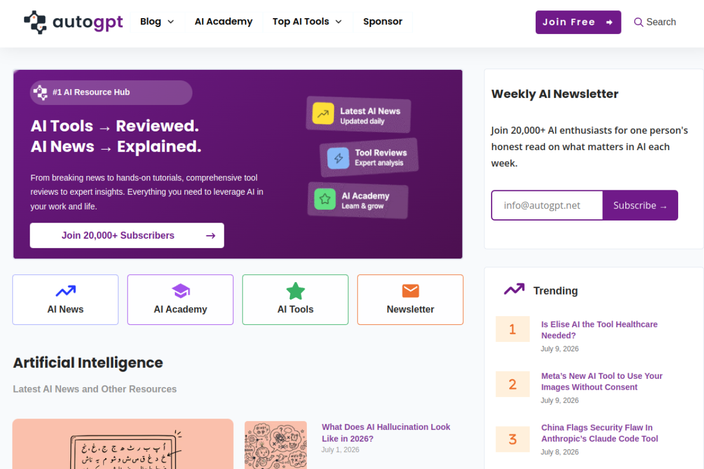Open the Top AI Tools menu label
Screen dimensions: 704x469
(x=301, y=21)
